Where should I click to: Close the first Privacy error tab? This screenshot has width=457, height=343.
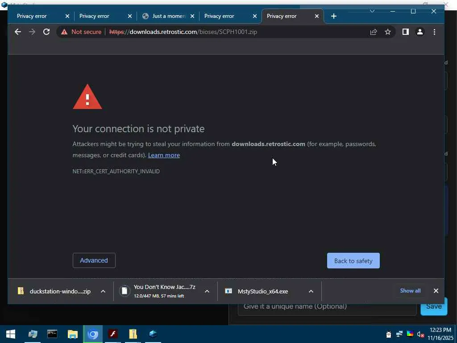[x=67, y=16]
